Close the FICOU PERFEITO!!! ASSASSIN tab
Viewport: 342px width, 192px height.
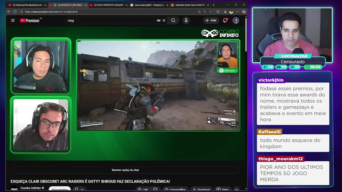pyautogui.click(x=127, y=5)
